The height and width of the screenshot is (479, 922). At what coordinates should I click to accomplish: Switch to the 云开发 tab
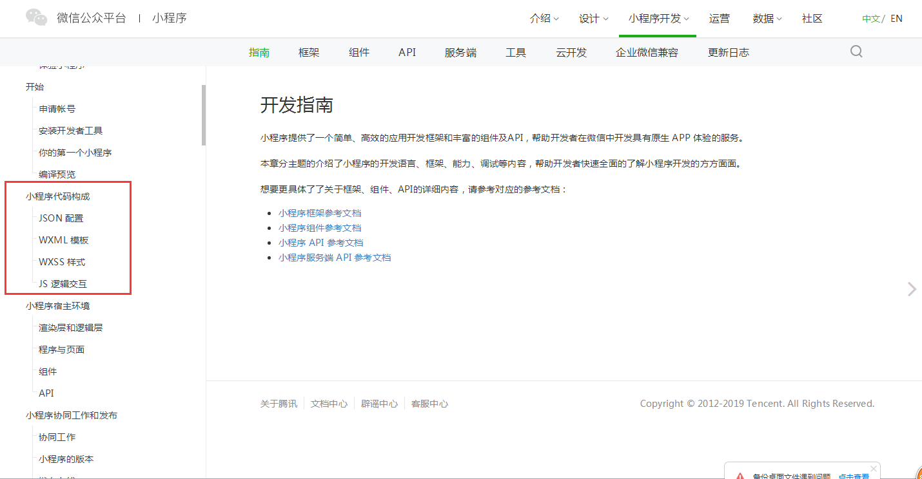tap(571, 53)
